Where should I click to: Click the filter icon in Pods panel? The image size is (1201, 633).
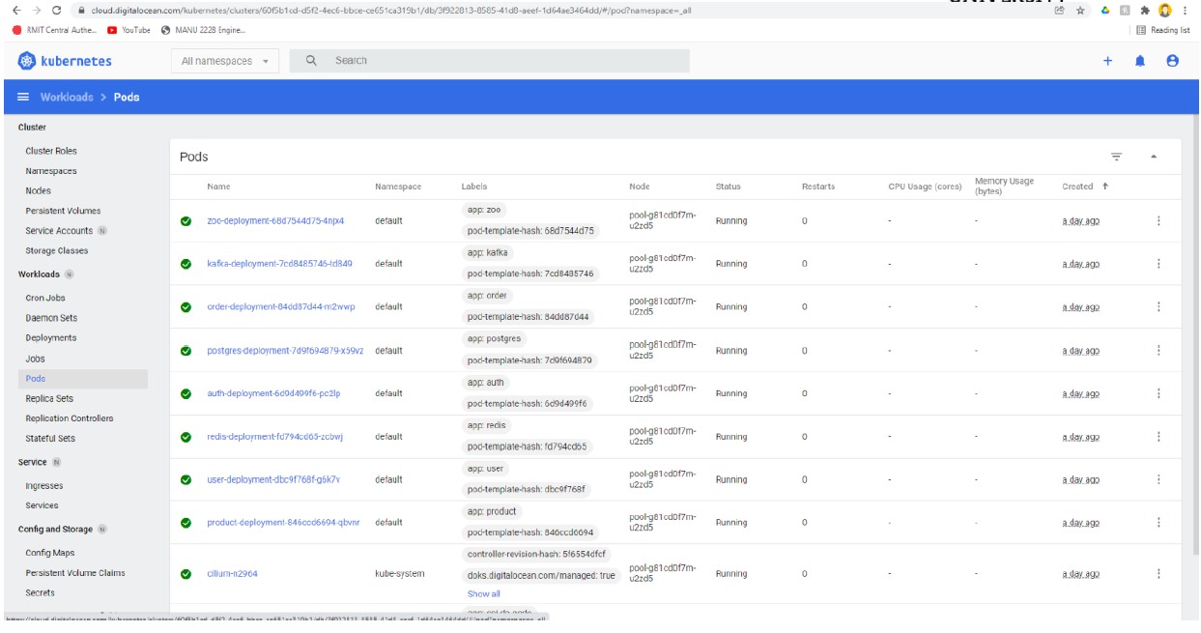coord(1116,157)
